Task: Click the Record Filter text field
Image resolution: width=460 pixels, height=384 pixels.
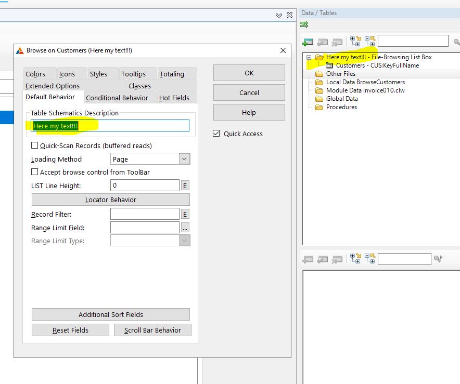Action: tap(145, 214)
